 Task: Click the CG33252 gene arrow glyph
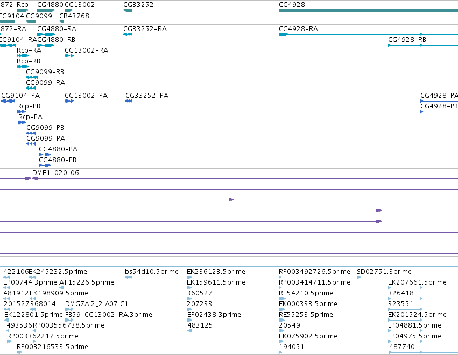click(128, 10)
